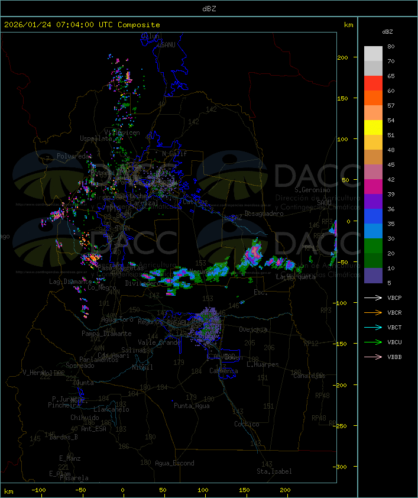Click the 07:04:00 UTC Composite timestamp

click(x=82, y=25)
